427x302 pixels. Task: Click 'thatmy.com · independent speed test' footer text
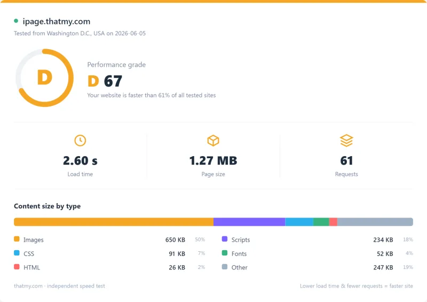pos(59,286)
